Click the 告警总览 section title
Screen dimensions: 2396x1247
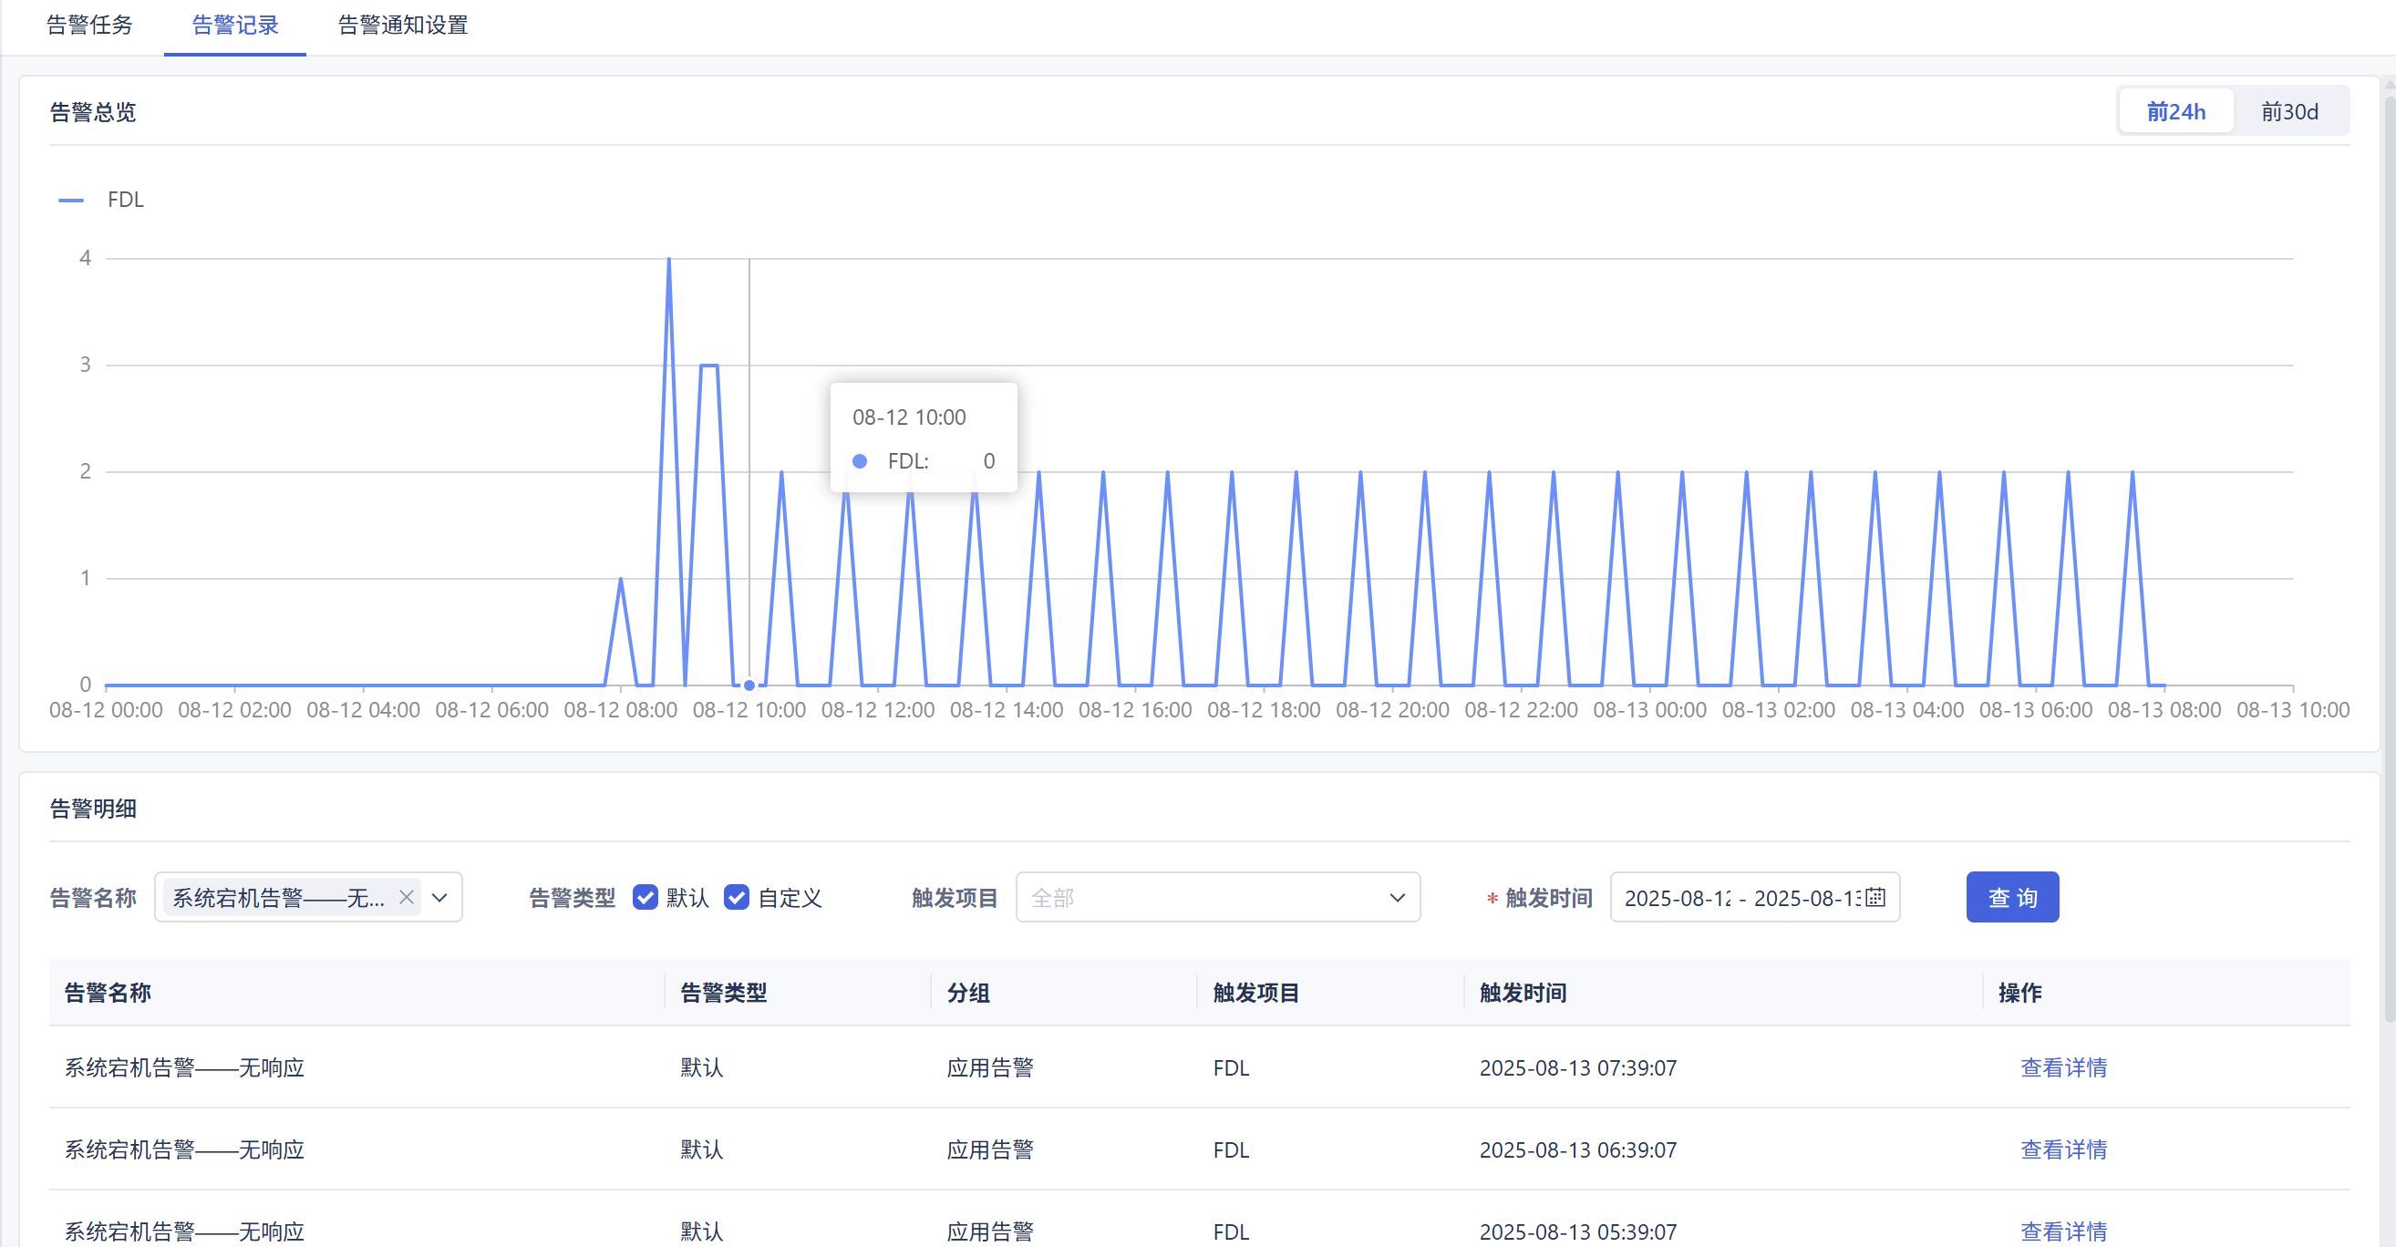[93, 112]
